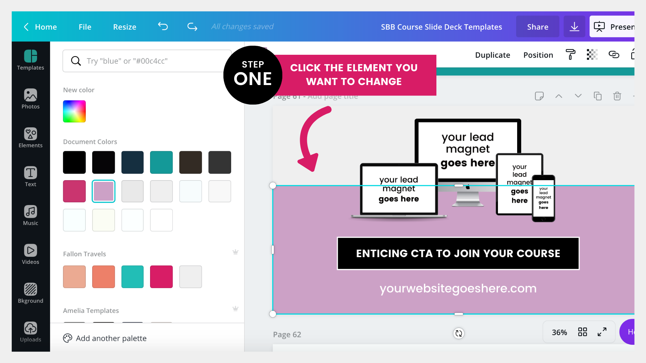Toggle the transparency control for the selection
Image resolution: width=646 pixels, height=363 pixels.
[x=592, y=54]
